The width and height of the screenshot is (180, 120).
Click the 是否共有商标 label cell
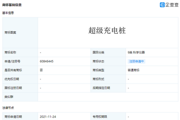(20, 70)
